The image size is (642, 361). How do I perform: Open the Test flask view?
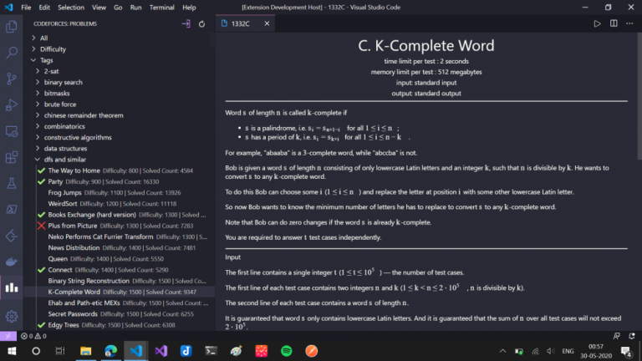click(12, 183)
